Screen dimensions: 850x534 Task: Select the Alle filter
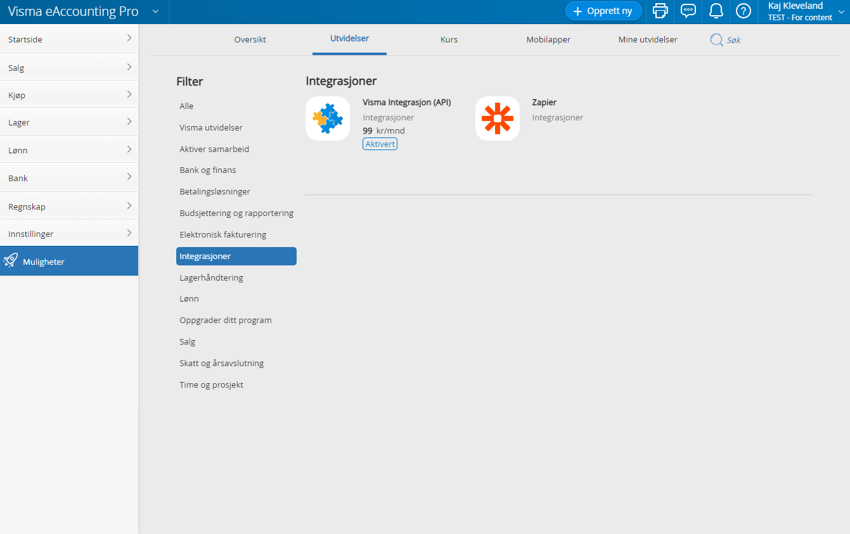click(x=186, y=106)
